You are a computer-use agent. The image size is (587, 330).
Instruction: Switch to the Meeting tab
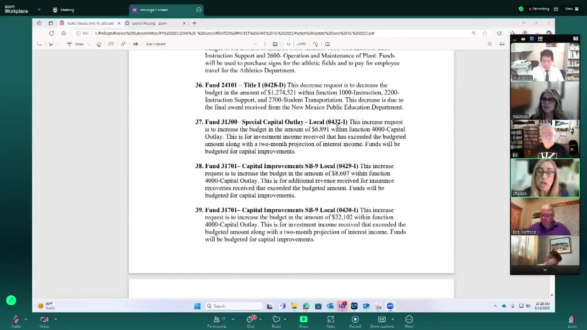pos(64,10)
